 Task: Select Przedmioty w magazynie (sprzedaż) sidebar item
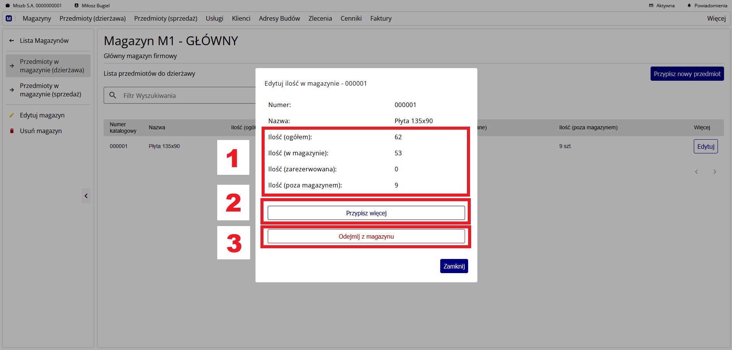coord(50,90)
